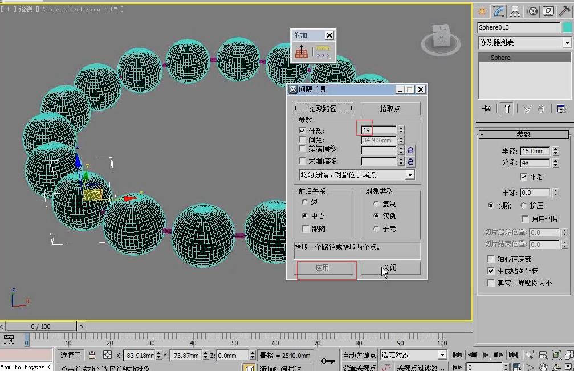Click the time slider 0/100 handle

(x=40, y=327)
